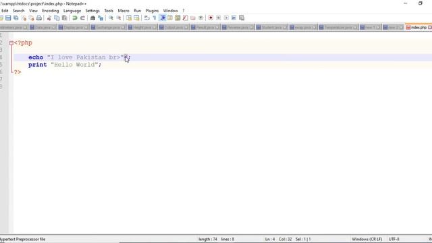Image resolution: width=432 pixels, height=243 pixels.
Task: Click the Zoom In toolbar icon
Action: [111, 18]
